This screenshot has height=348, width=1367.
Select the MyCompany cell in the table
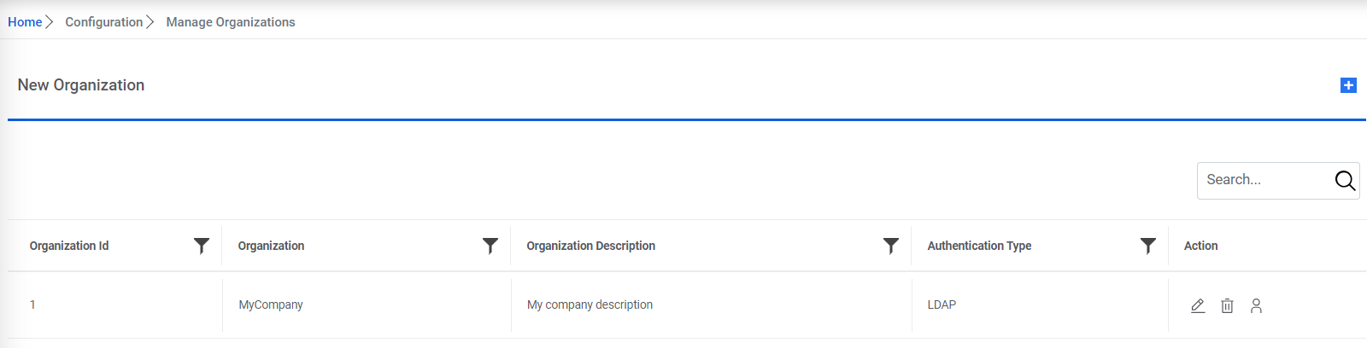[x=271, y=304]
